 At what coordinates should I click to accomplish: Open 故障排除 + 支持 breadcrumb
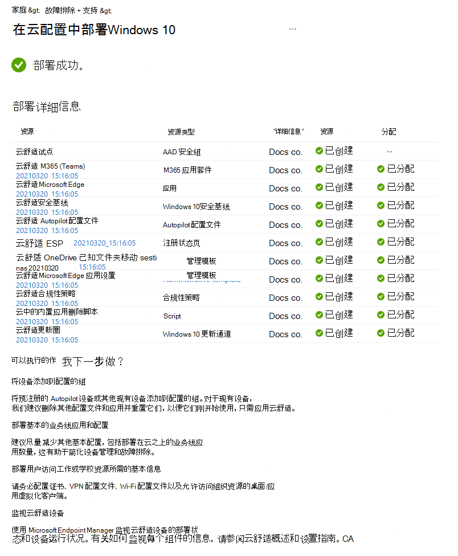(x=71, y=10)
